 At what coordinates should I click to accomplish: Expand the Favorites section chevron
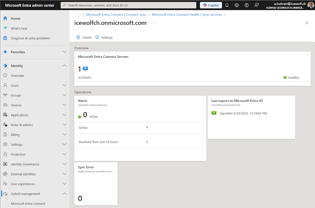(x=64, y=52)
